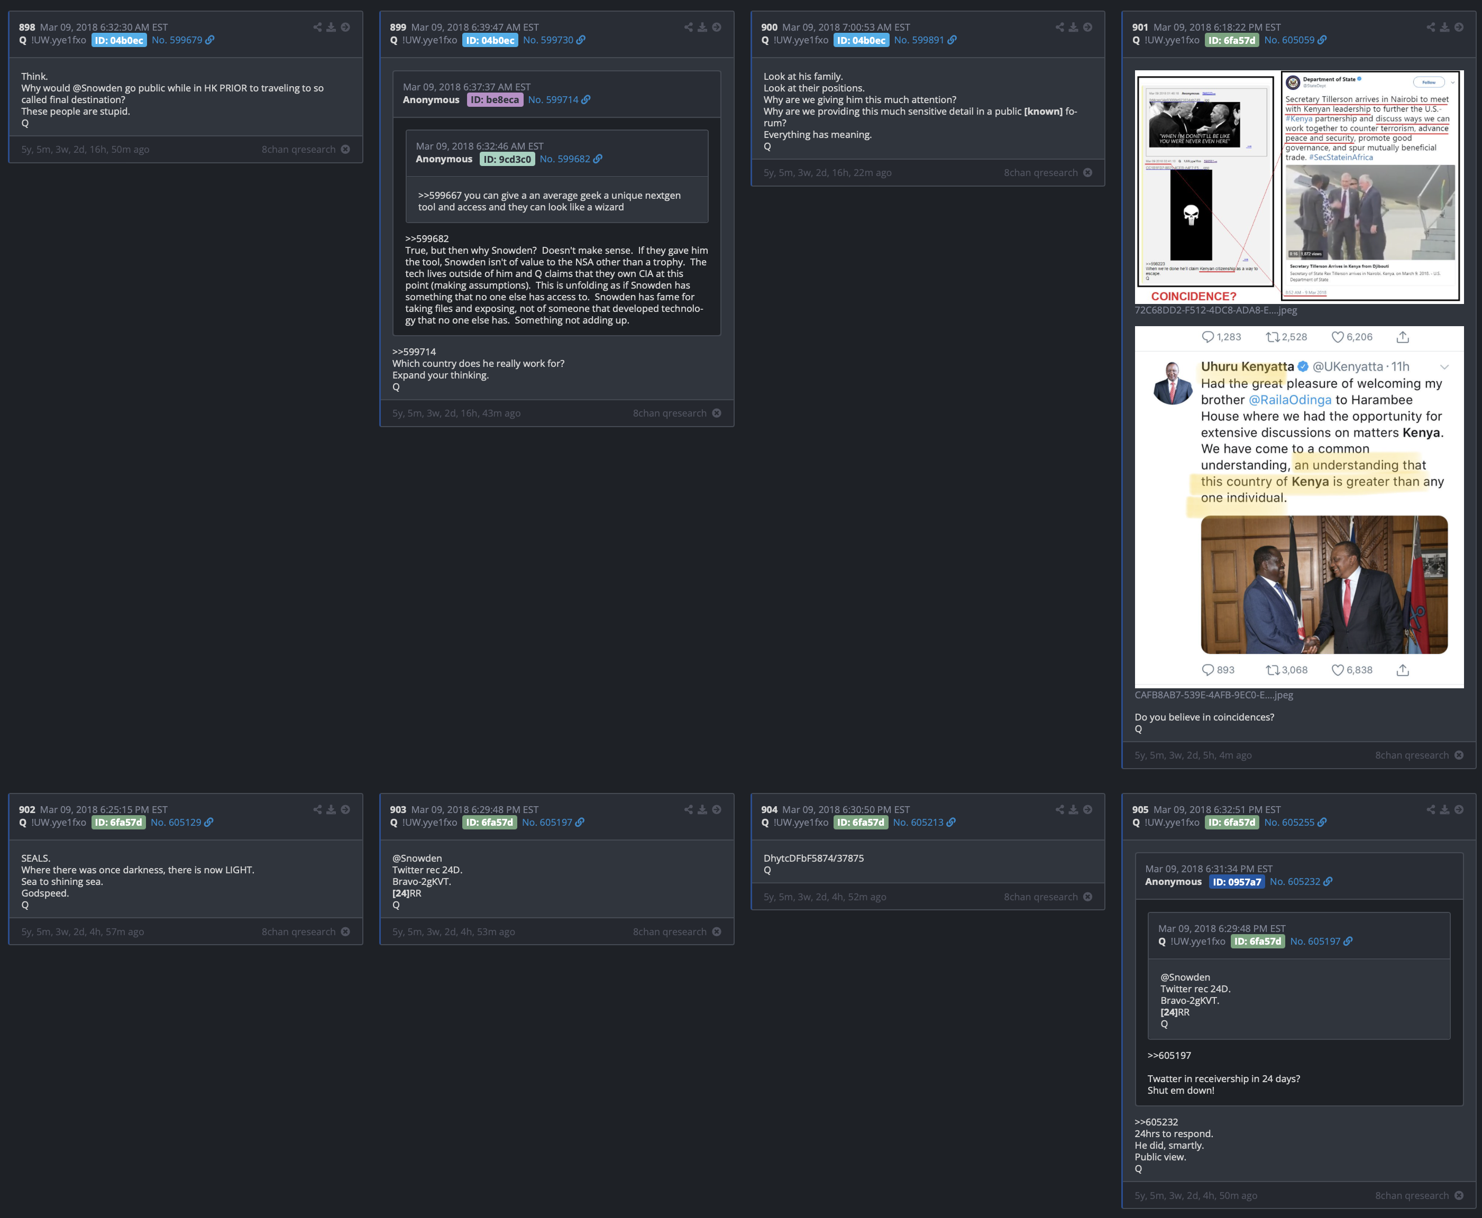This screenshot has width=1482, height=1218.
Task: Download post 905 via download icon
Action: [1445, 810]
